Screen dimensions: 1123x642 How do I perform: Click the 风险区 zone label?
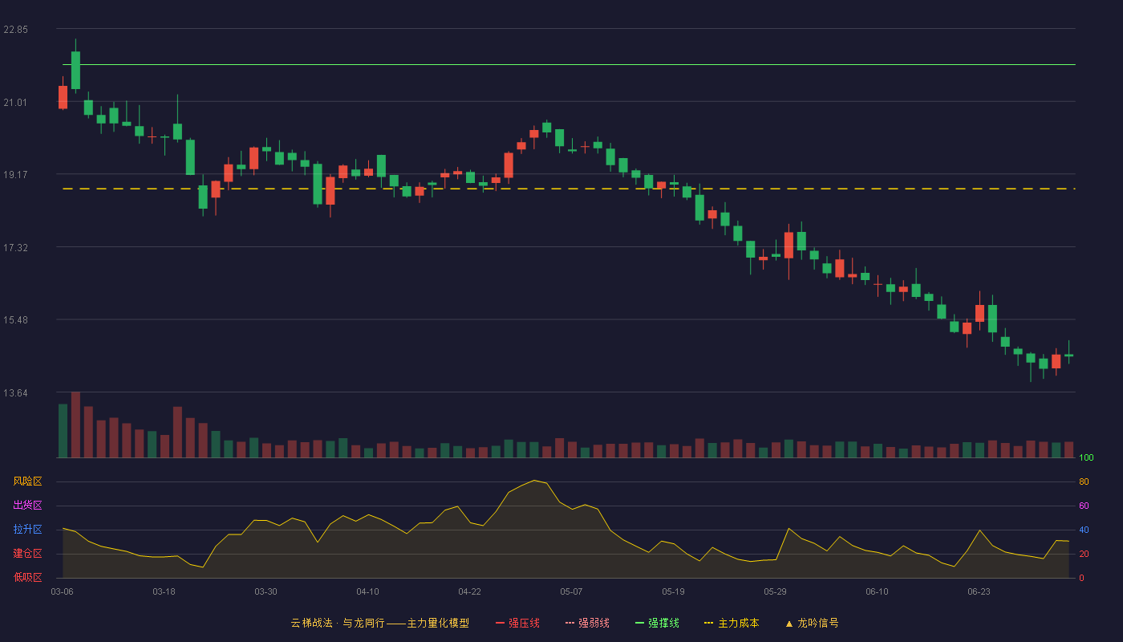point(27,481)
